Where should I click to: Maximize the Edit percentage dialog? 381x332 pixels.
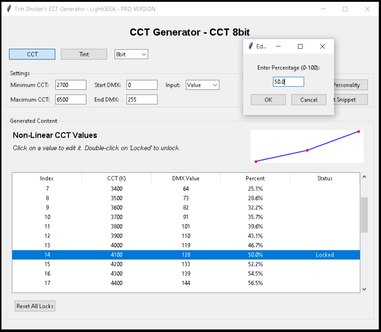(x=300, y=46)
